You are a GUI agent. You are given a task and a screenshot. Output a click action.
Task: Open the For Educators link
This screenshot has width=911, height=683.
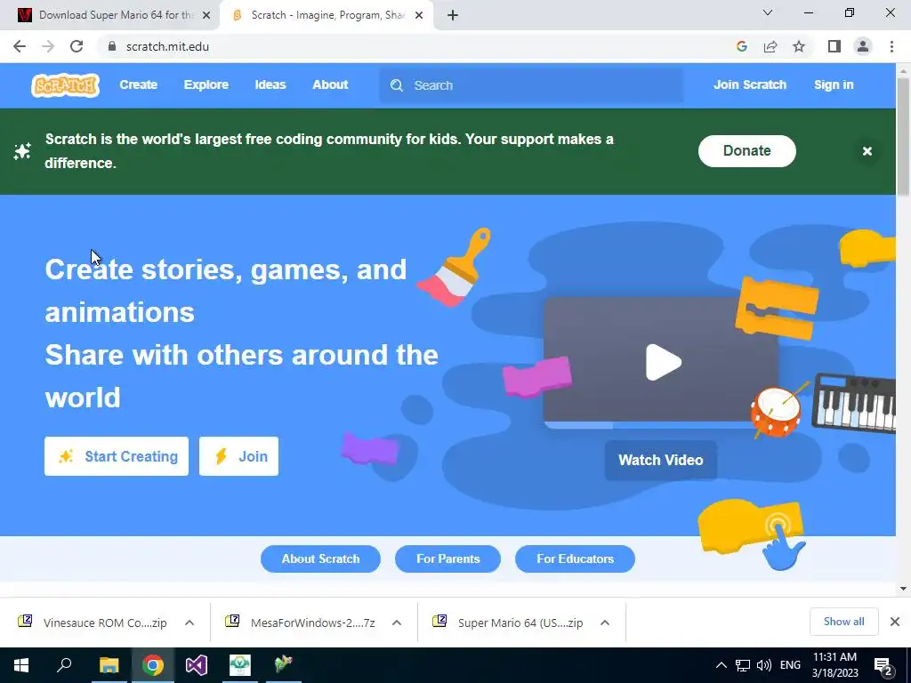[575, 558]
